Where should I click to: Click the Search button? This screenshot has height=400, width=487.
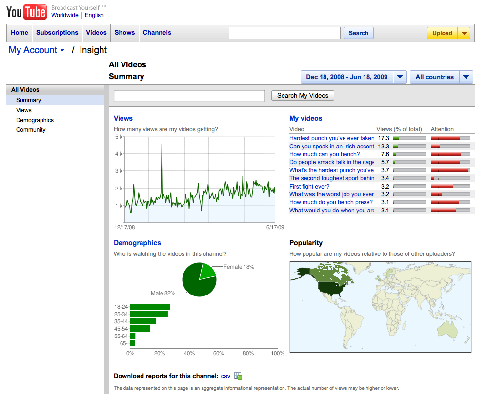click(358, 33)
